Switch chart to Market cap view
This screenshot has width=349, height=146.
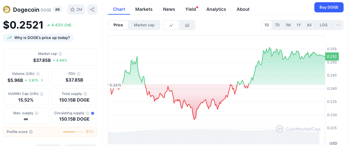click(x=144, y=25)
